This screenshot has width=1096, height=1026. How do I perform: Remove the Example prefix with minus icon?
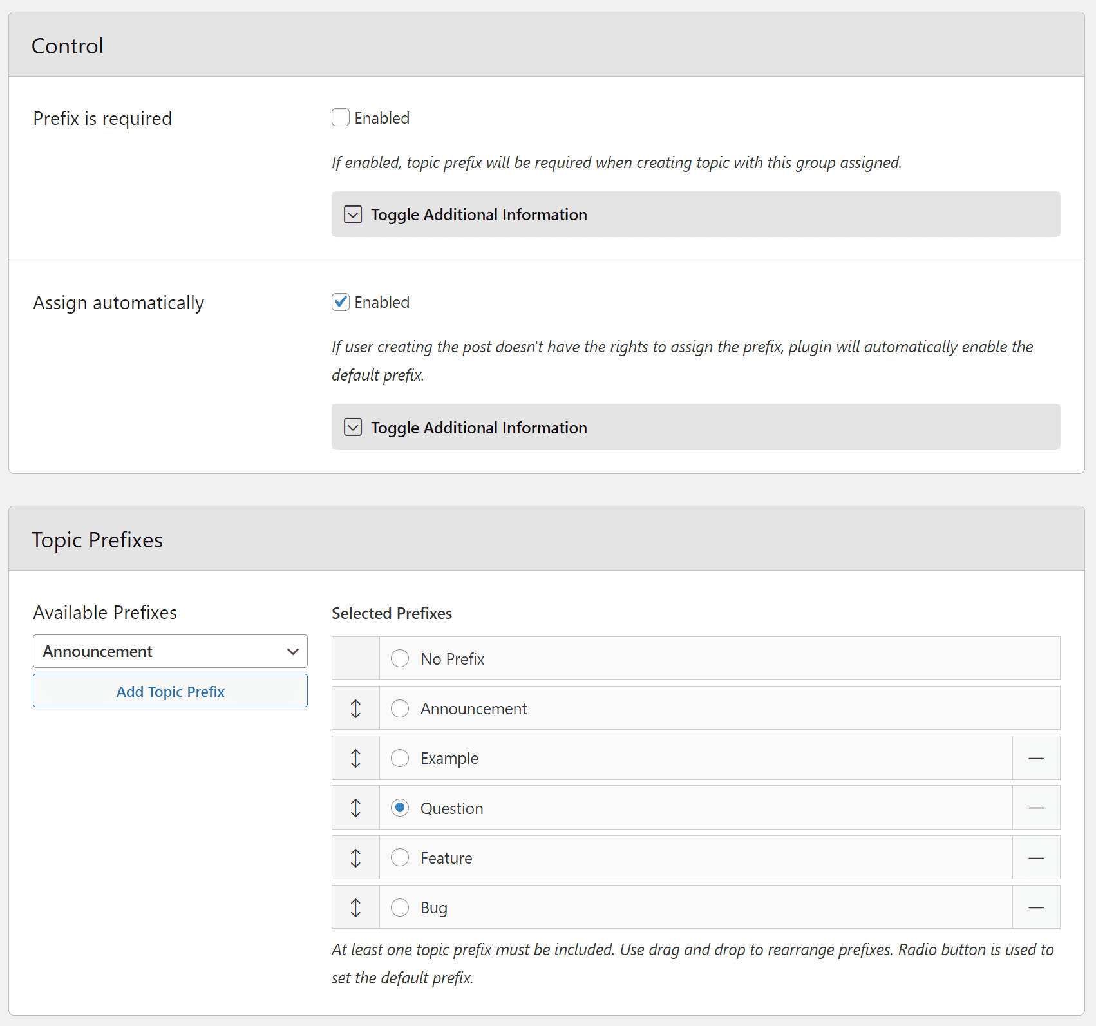point(1036,758)
